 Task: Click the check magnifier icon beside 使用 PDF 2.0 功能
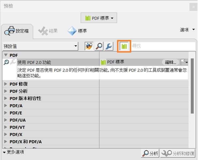click(6, 62)
